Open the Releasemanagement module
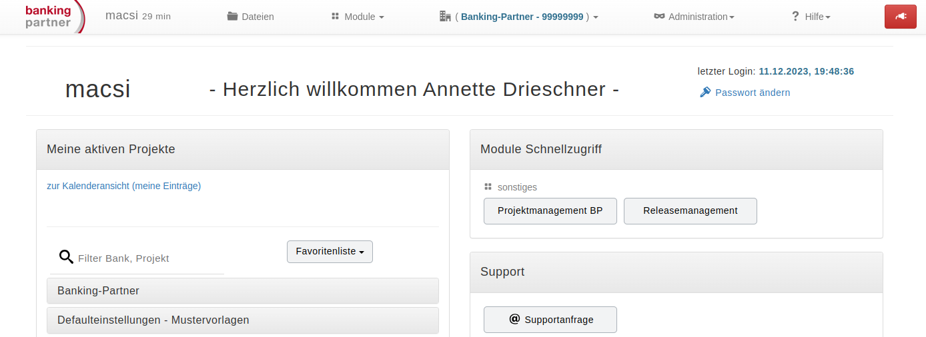The width and height of the screenshot is (926, 337). pos(690,210)
